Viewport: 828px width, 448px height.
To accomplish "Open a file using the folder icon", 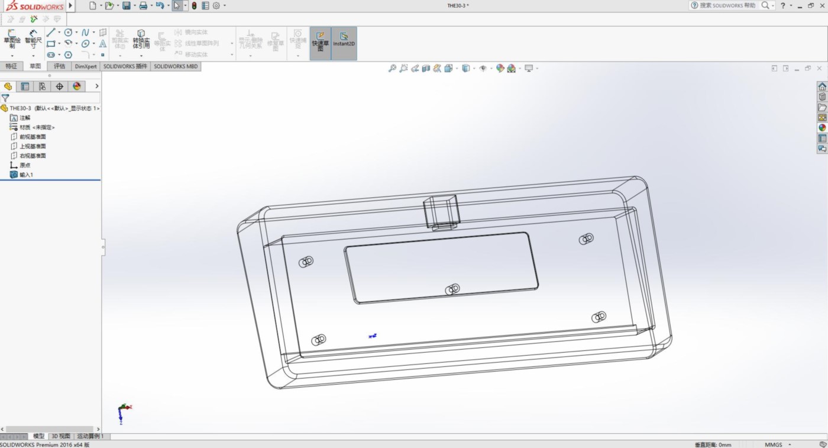I will [x=108, y=5].
